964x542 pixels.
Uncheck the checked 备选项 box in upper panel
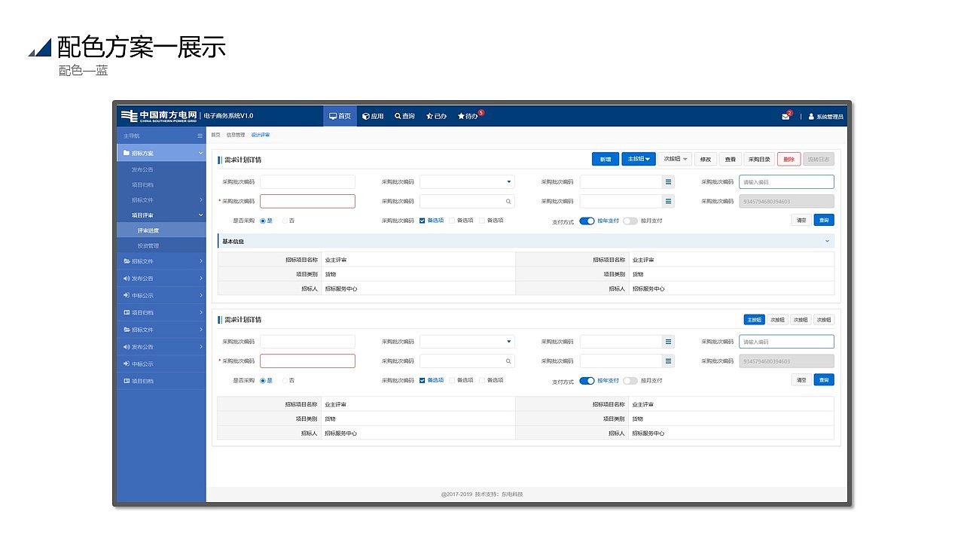click(423, 221)
